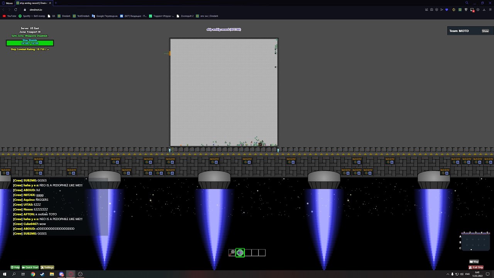
Task: Click the browser Back arrow
Action: 4,10
